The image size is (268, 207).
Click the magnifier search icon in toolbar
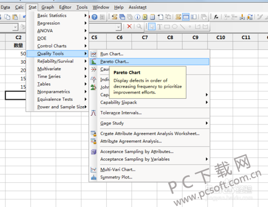pos(139,26)
